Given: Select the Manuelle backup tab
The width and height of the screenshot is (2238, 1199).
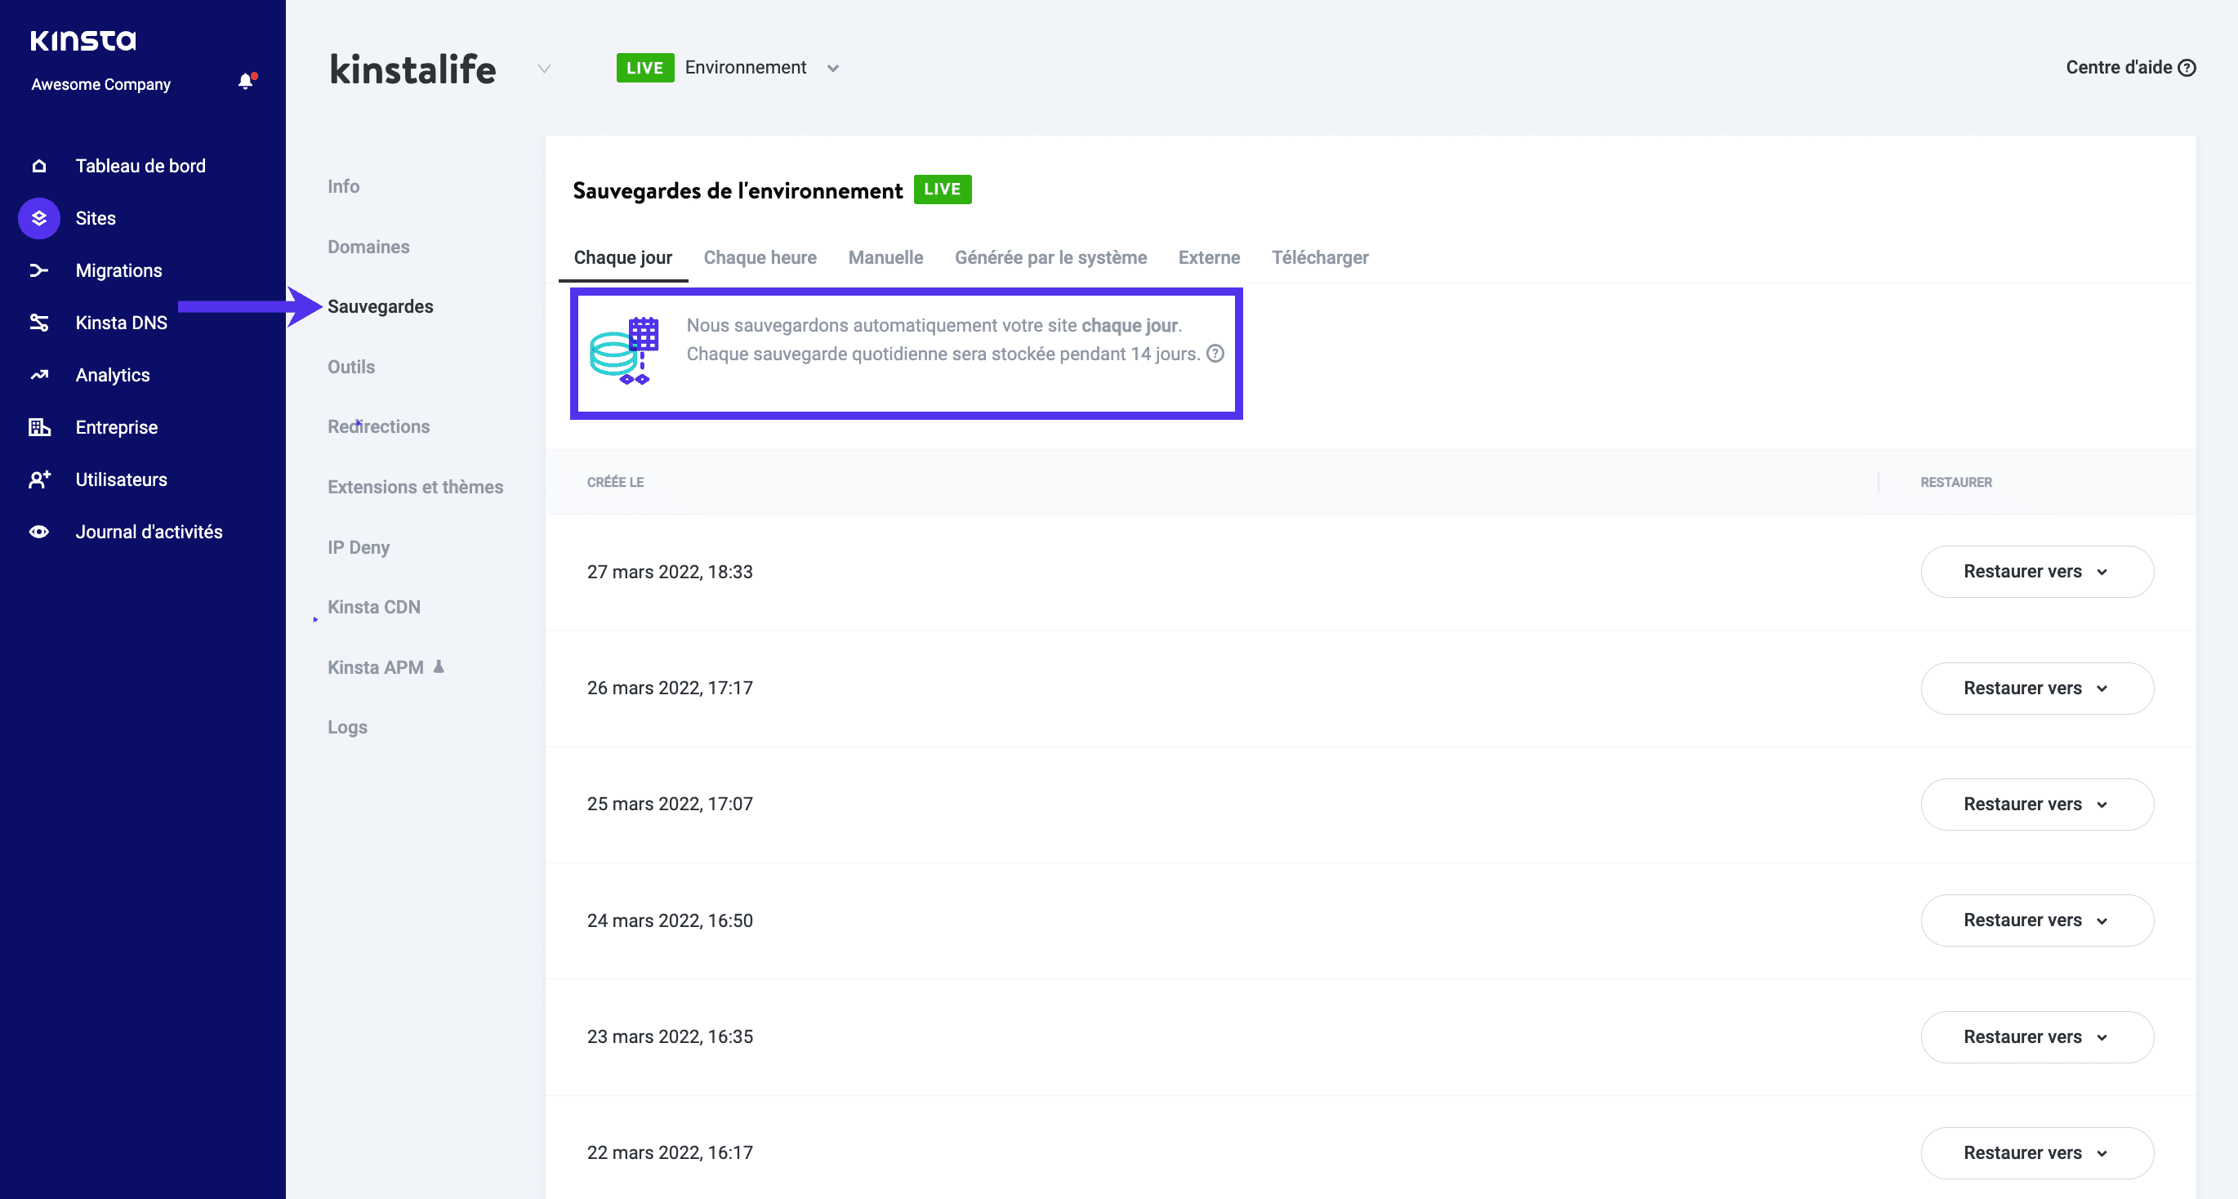Looking at the screenshot, I should click(884, 257).
